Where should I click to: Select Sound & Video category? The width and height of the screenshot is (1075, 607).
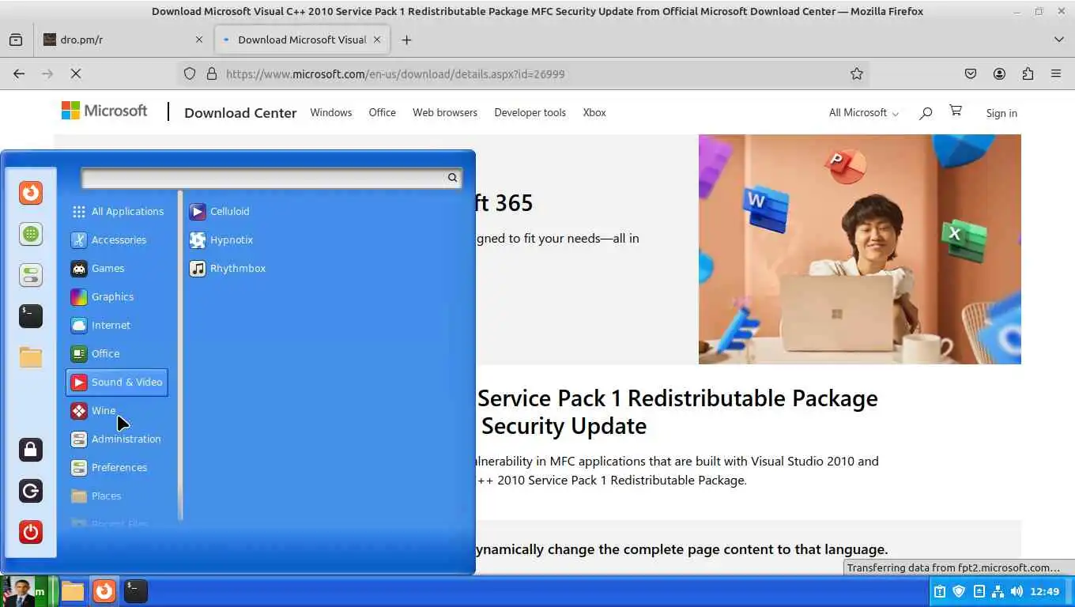pos(117,382)
